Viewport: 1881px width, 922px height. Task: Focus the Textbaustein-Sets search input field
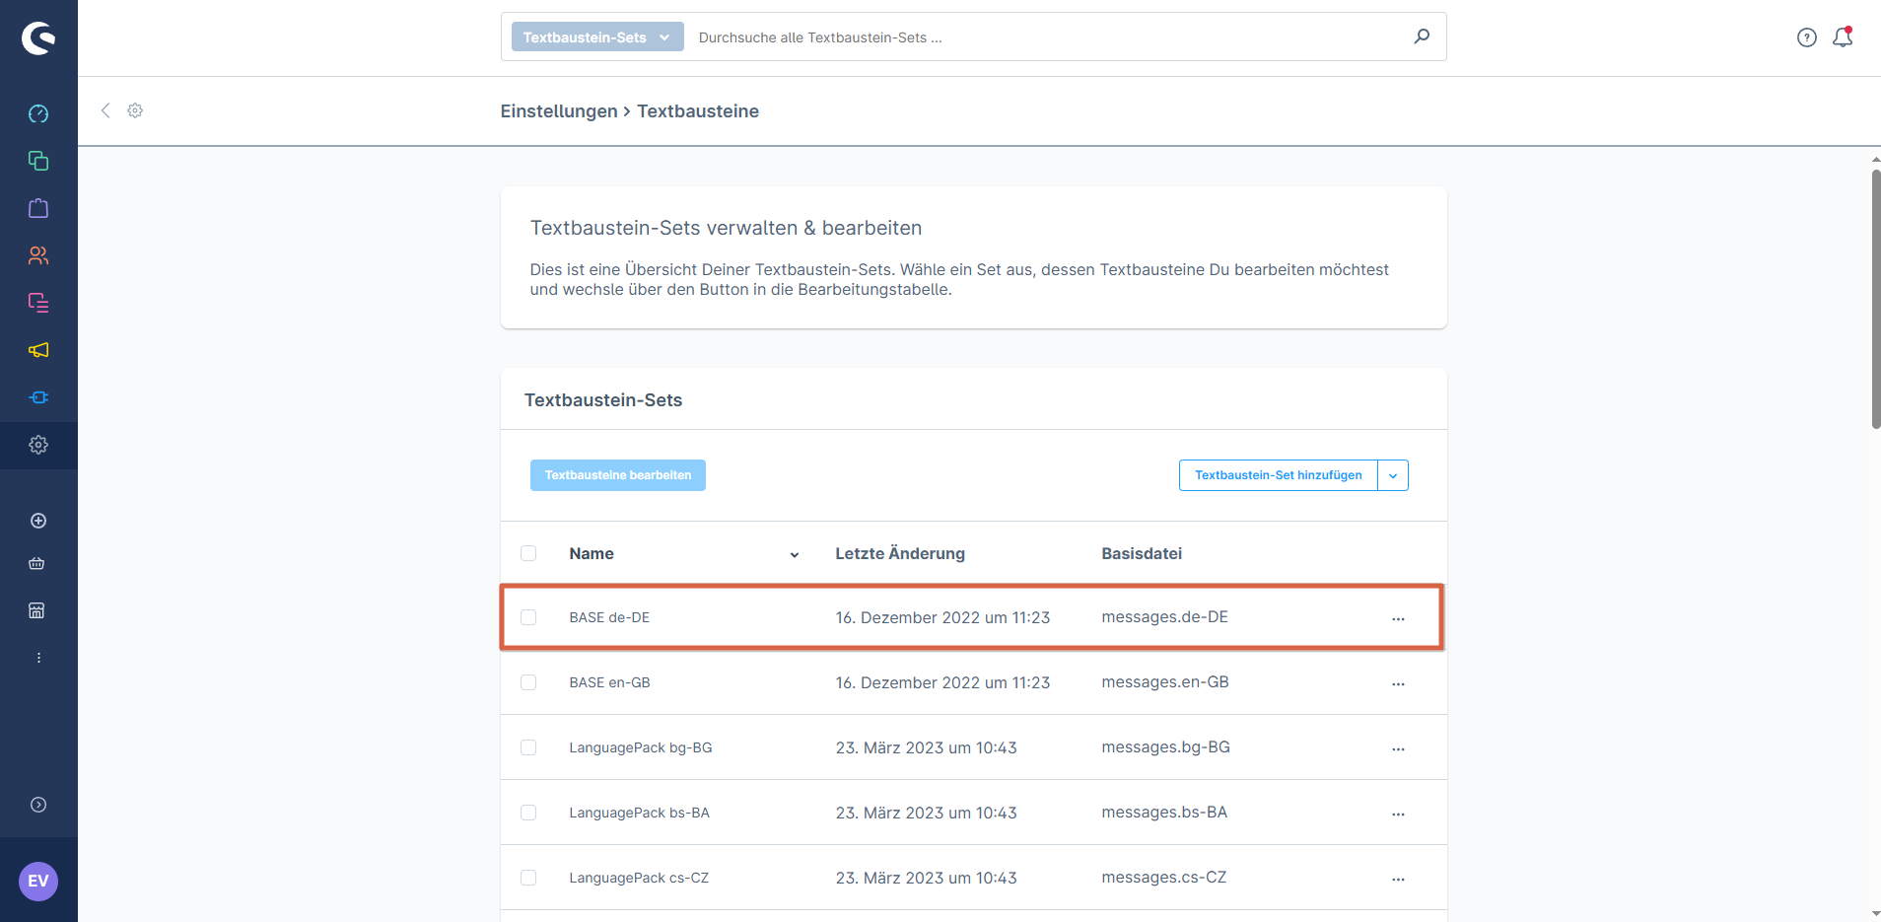click(1045, 37)
